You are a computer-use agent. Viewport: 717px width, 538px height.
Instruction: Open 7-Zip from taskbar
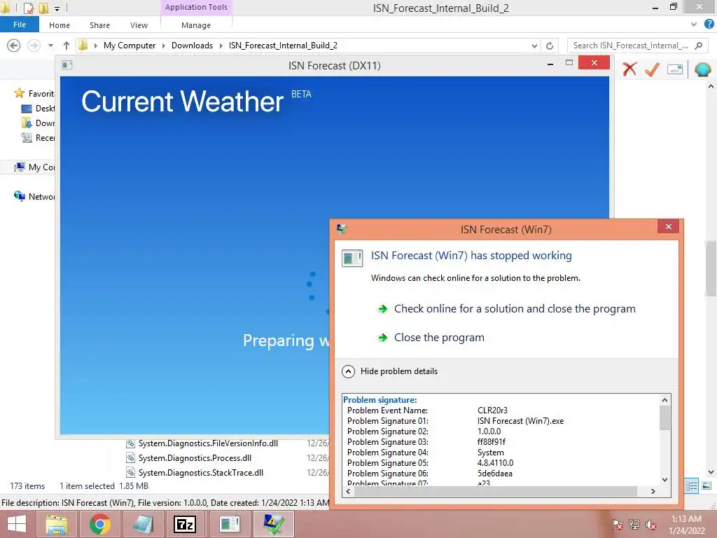coord(185,524)
